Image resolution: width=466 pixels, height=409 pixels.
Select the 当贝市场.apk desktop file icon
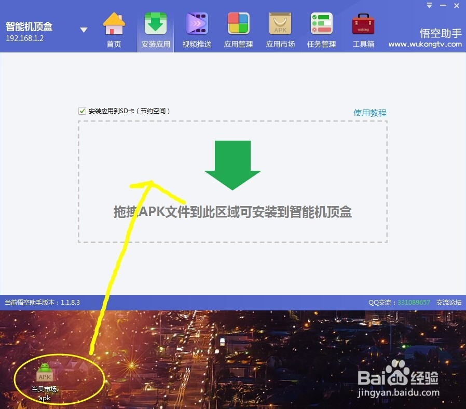pyautogui.click(x=45, y=381)
